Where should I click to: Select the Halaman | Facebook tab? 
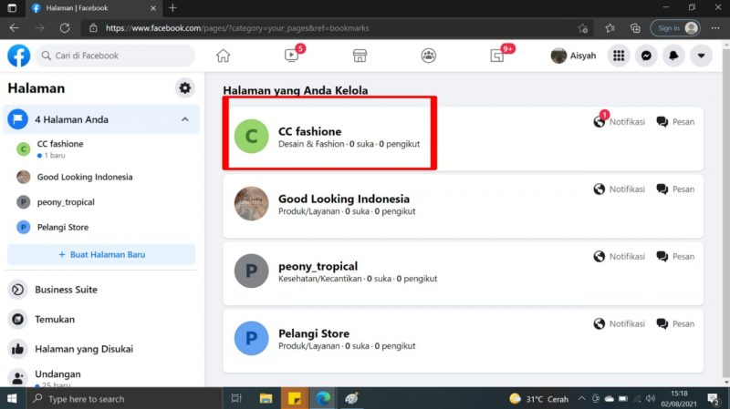(93, 8)
